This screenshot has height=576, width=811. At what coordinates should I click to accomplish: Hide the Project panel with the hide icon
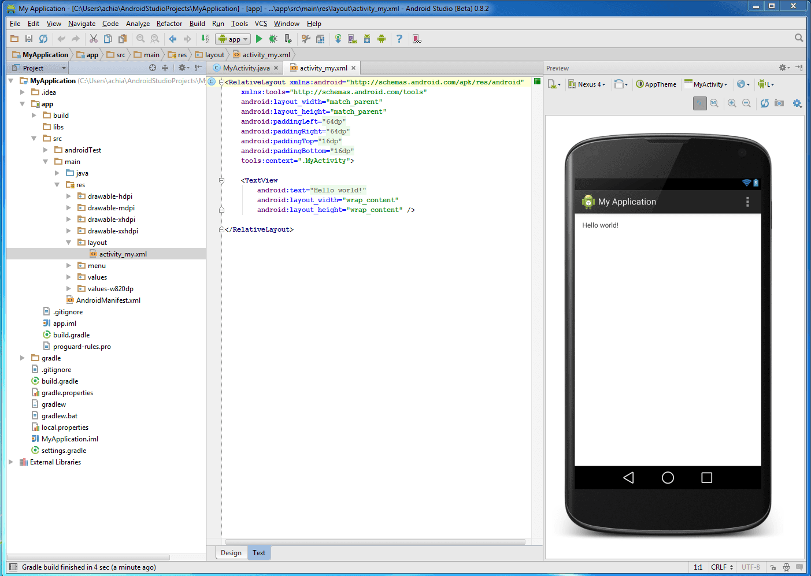pyautogui.click(x=198, y=68)
